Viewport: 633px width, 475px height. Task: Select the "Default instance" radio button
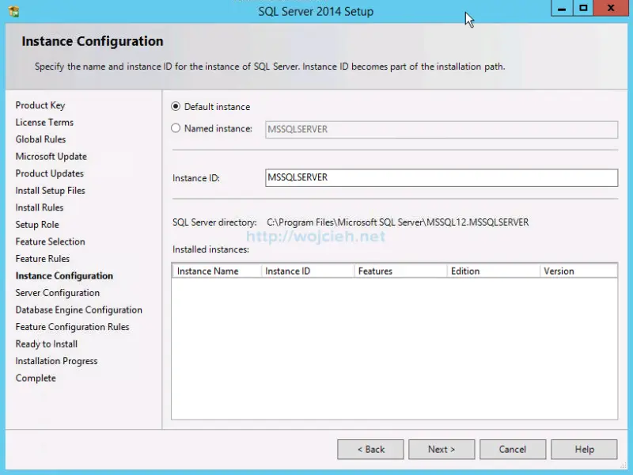(x=176, y=106)
